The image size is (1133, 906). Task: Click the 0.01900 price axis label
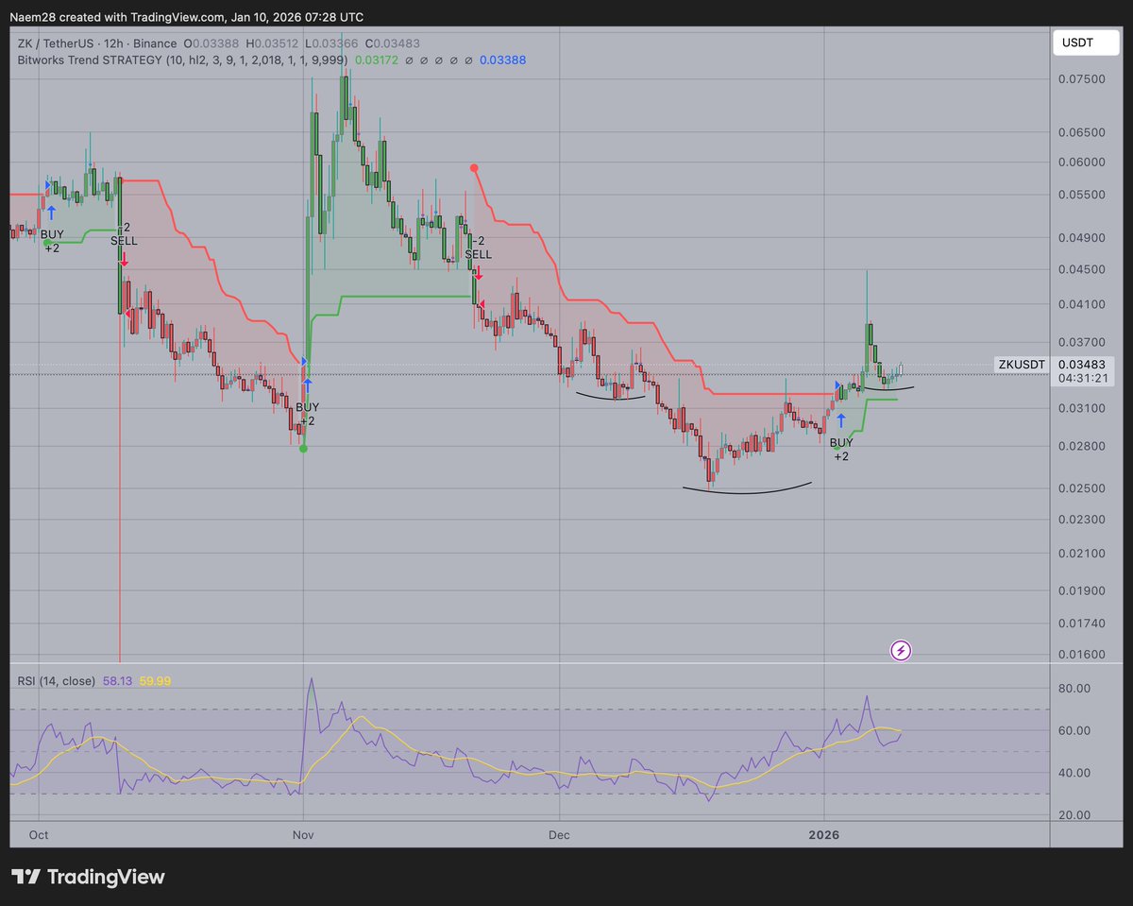(1083, 591)
